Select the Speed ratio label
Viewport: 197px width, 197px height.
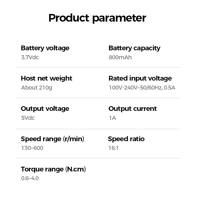pyautogui.click(x=126, y=139)
